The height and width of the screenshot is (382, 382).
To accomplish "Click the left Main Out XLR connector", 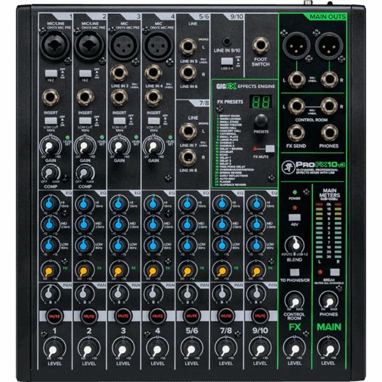I will 295,46.
